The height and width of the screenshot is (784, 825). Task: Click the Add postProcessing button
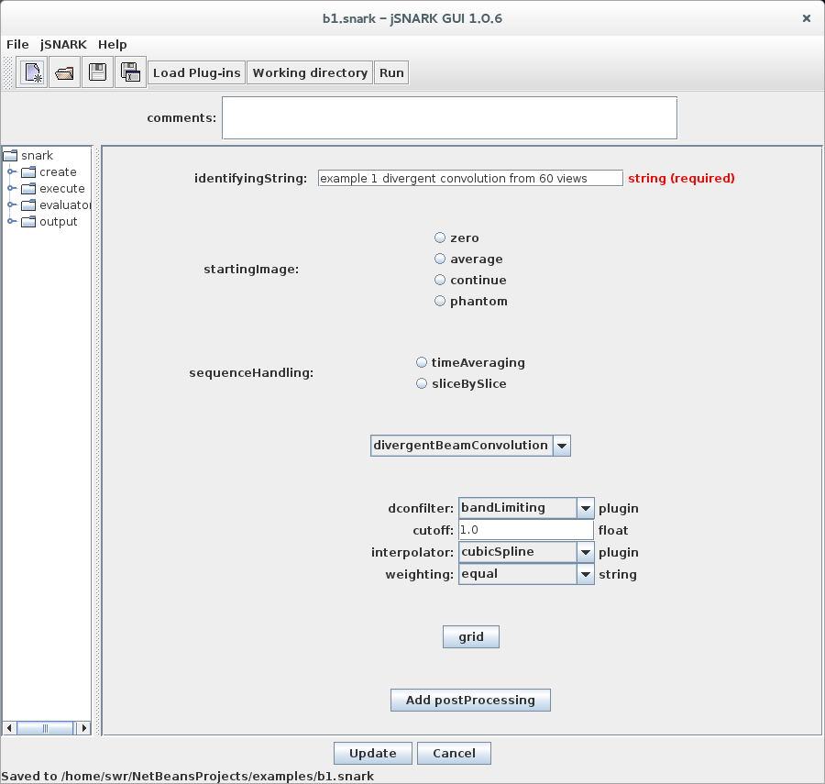point(470,701)
